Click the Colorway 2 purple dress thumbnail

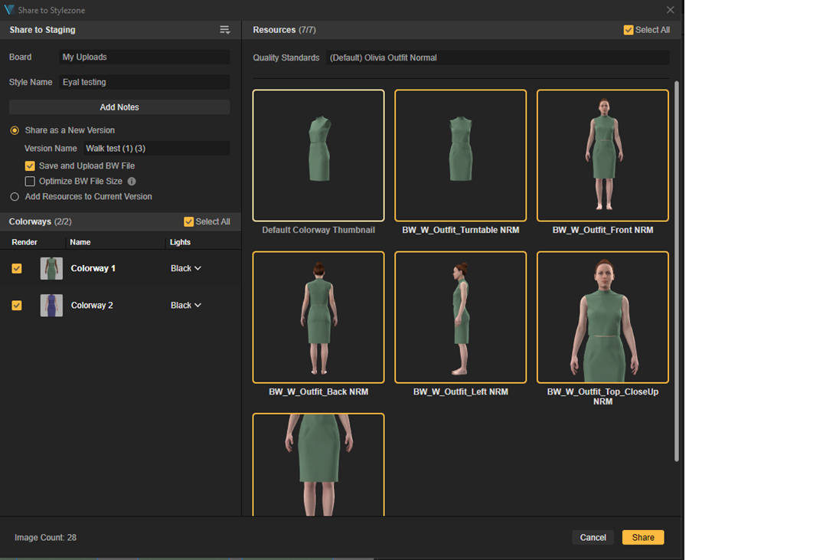click(51, 305)
